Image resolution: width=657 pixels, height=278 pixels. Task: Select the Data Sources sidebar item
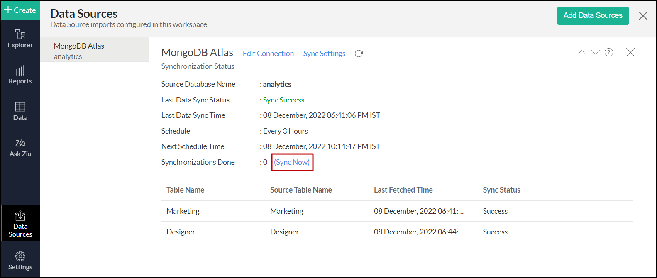[20, 223]
